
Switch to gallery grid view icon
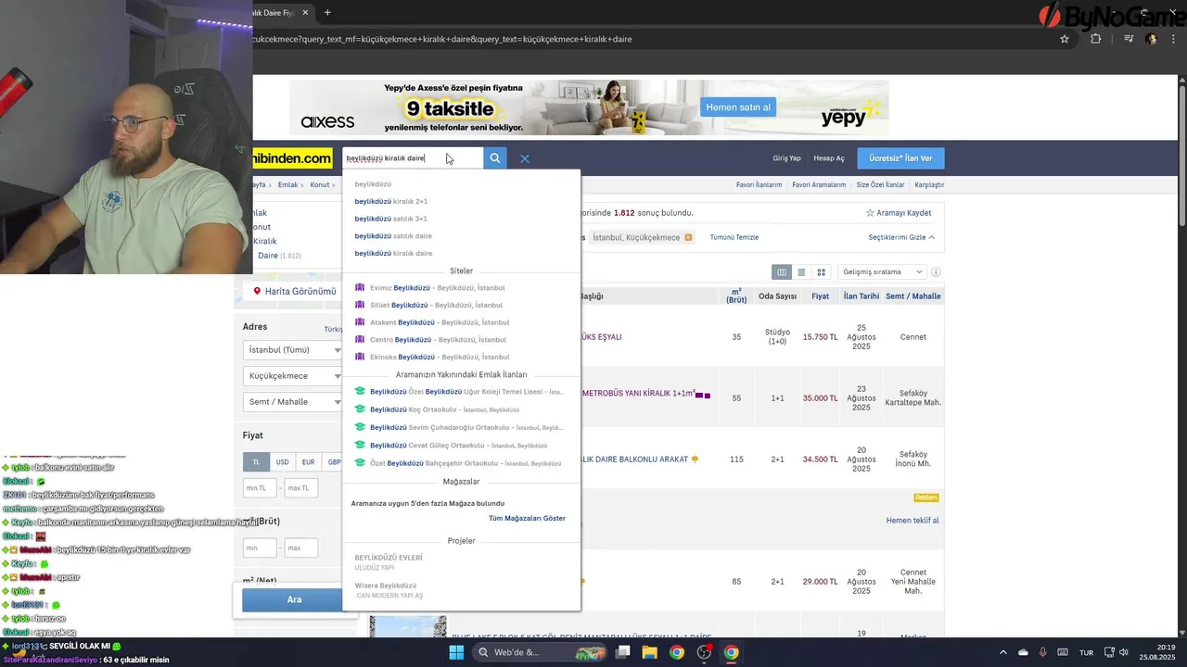point(821,272)
